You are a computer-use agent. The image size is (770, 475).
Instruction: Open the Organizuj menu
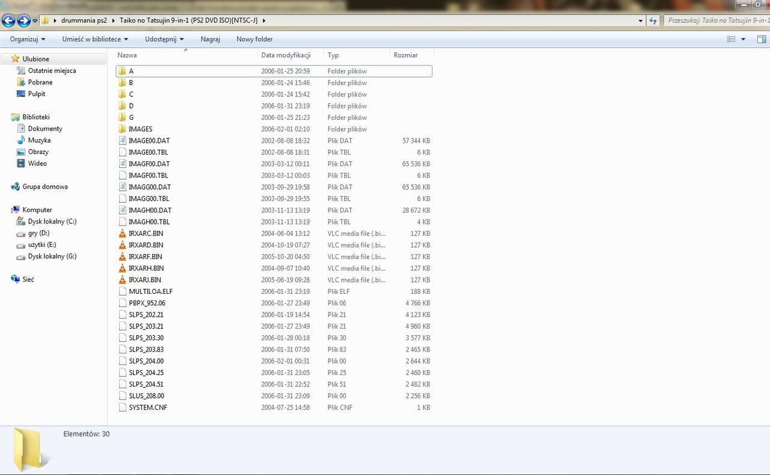28,39
